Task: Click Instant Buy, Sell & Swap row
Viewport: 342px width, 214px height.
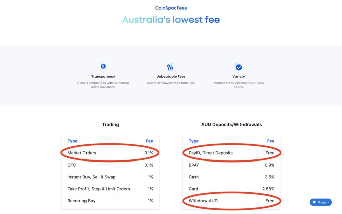Action: (110, 177)
